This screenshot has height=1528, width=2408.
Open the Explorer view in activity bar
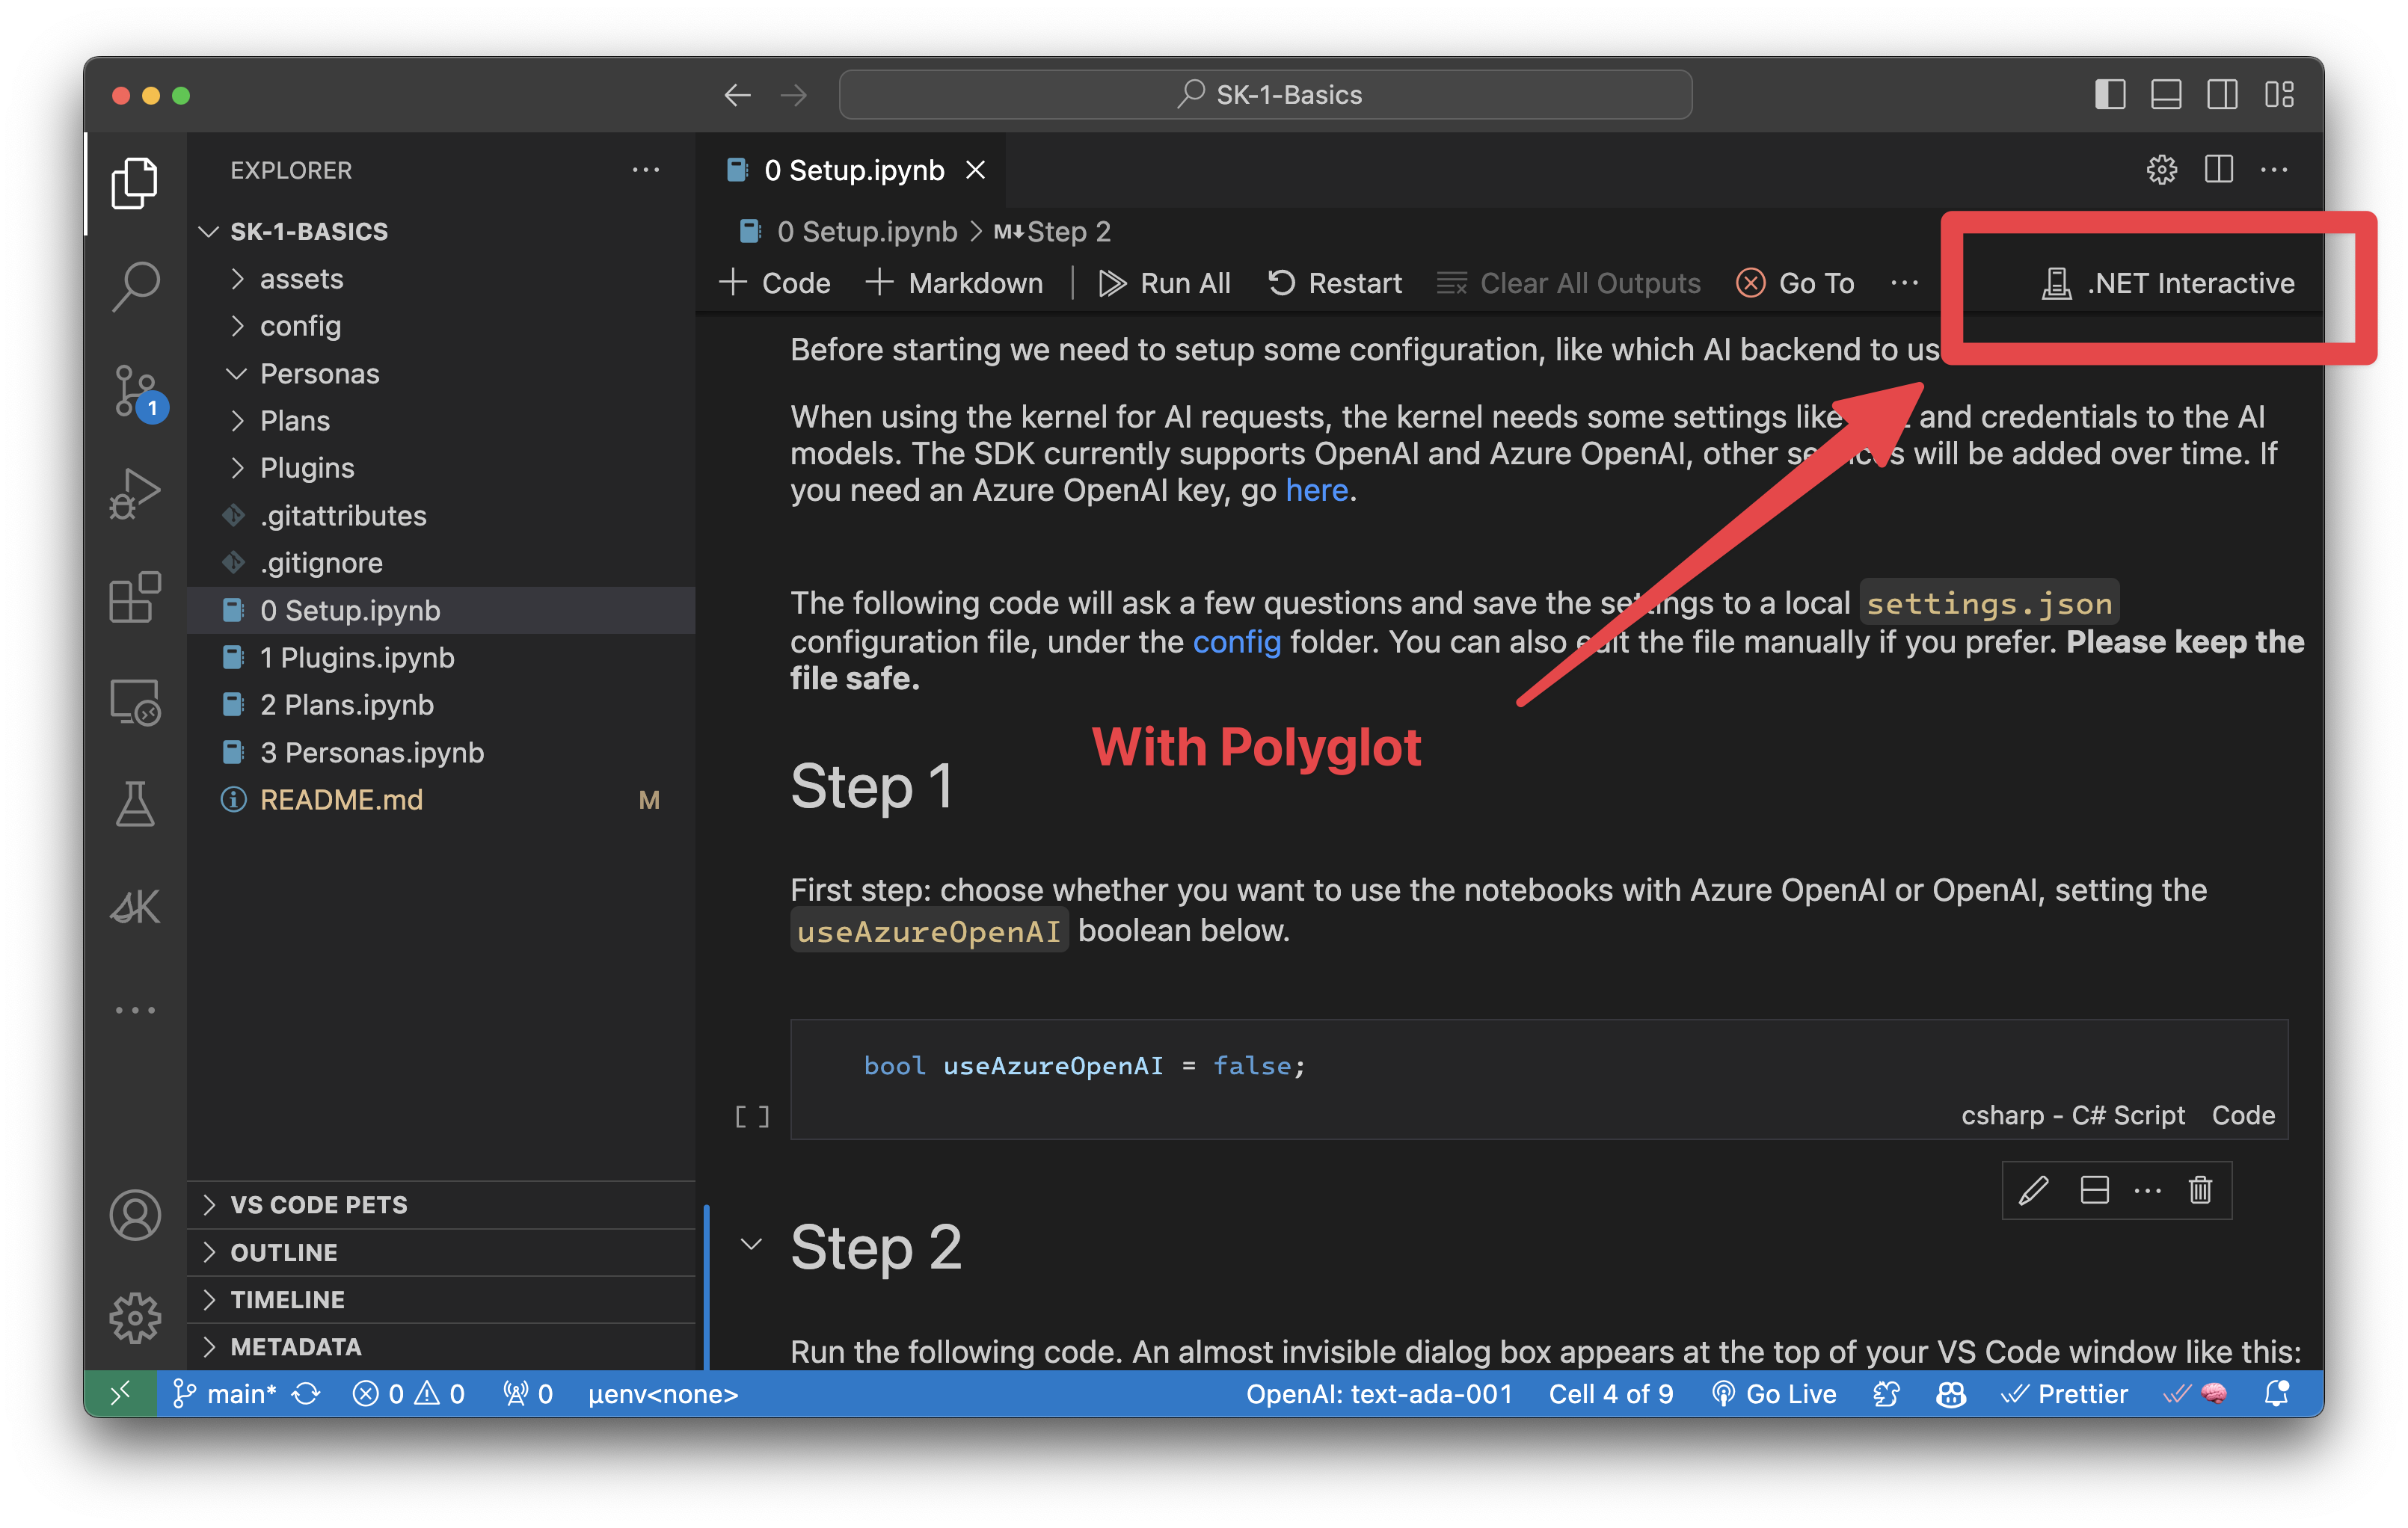(x=135, y=183)
